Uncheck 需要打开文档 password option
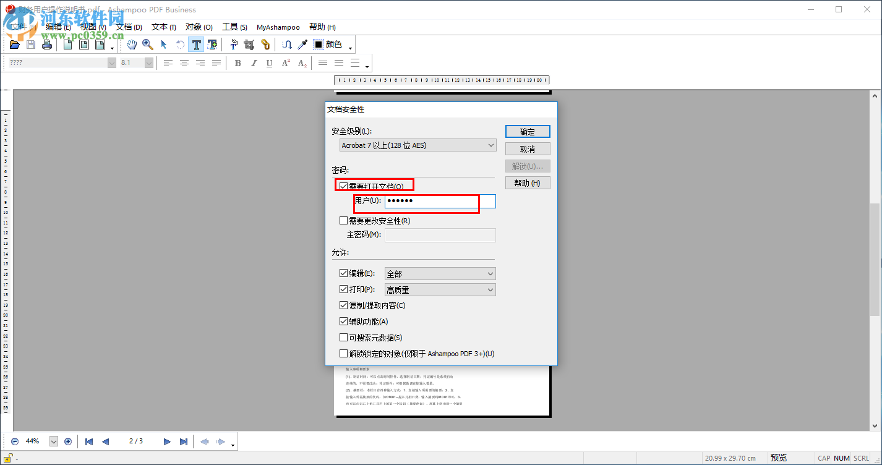Viewport: 882px width, 465px height. pyautogui.click(x=343, y=184)
